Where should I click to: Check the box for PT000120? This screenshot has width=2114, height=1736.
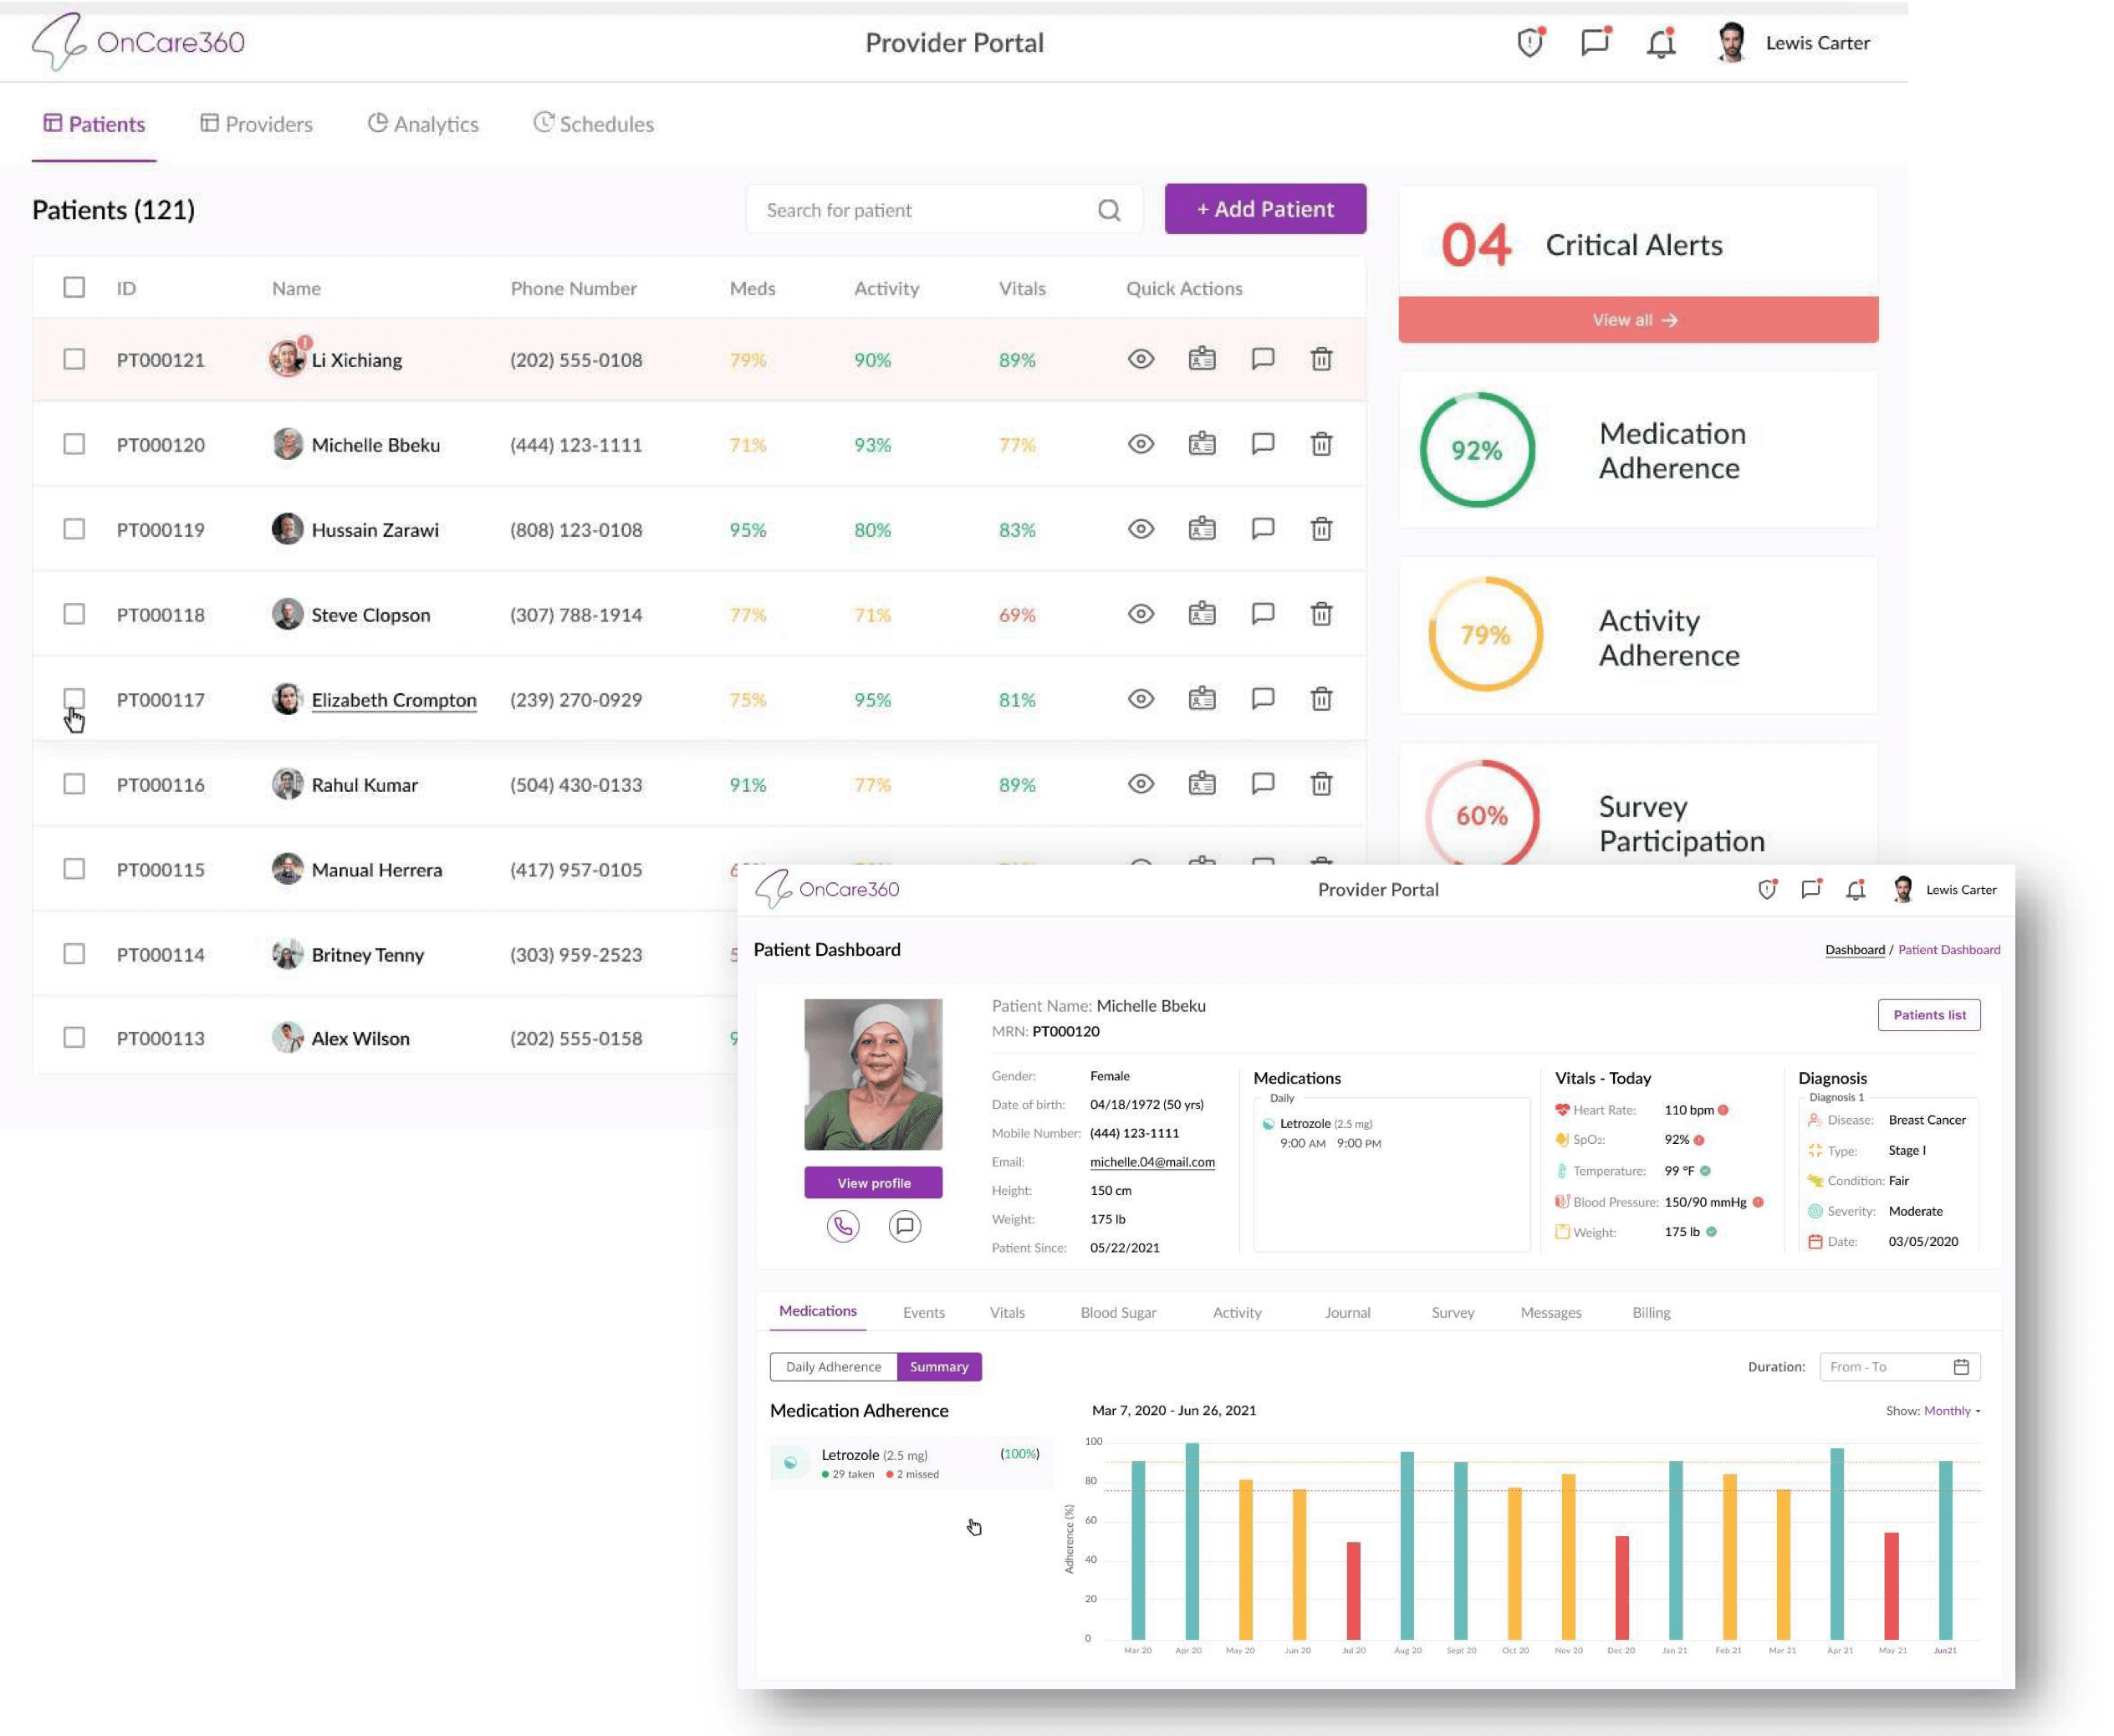[74, 444]
